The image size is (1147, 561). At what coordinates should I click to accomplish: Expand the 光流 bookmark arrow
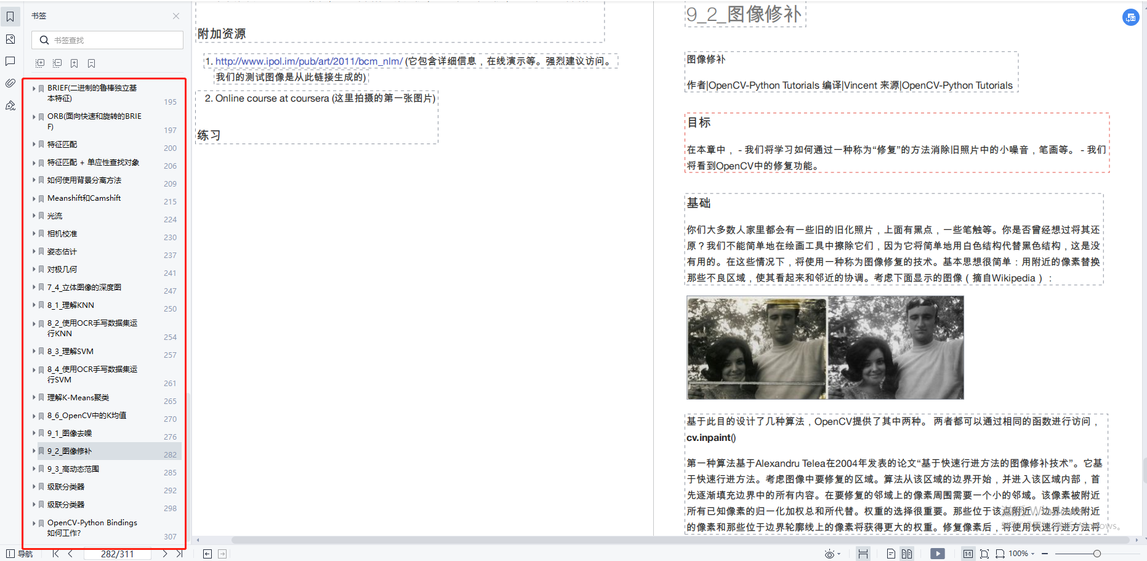point(34,216)
